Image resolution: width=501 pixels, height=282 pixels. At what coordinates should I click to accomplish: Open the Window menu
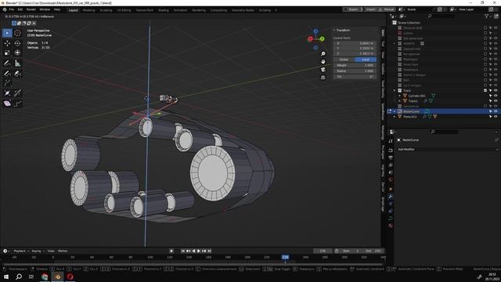45,9
